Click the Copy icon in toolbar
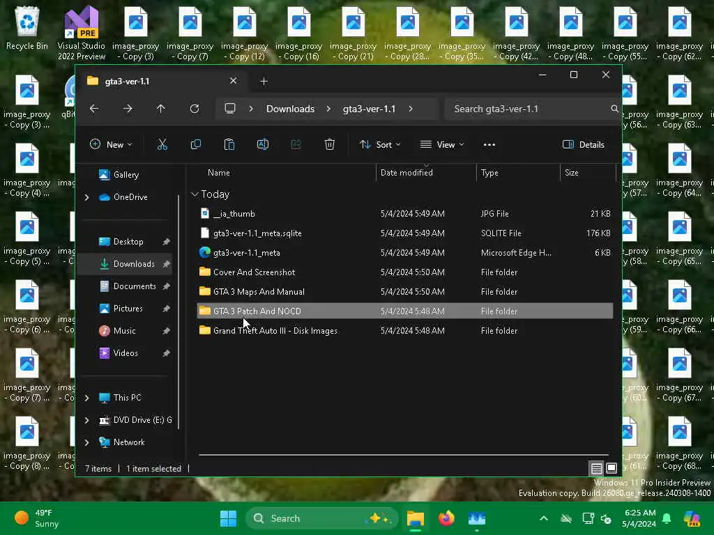Image resolution: width=714 pixels, height=535 pixels. coord(196,145)
